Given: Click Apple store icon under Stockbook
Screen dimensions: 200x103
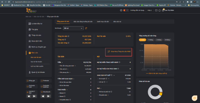Looking at the screenshot, I should tap(43, 96).
